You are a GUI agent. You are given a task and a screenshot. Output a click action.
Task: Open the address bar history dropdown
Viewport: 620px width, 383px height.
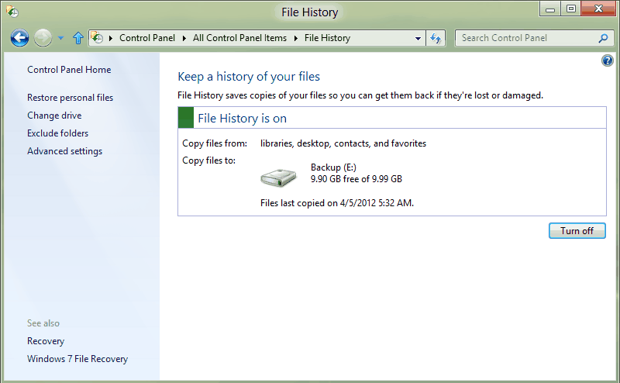418,39
